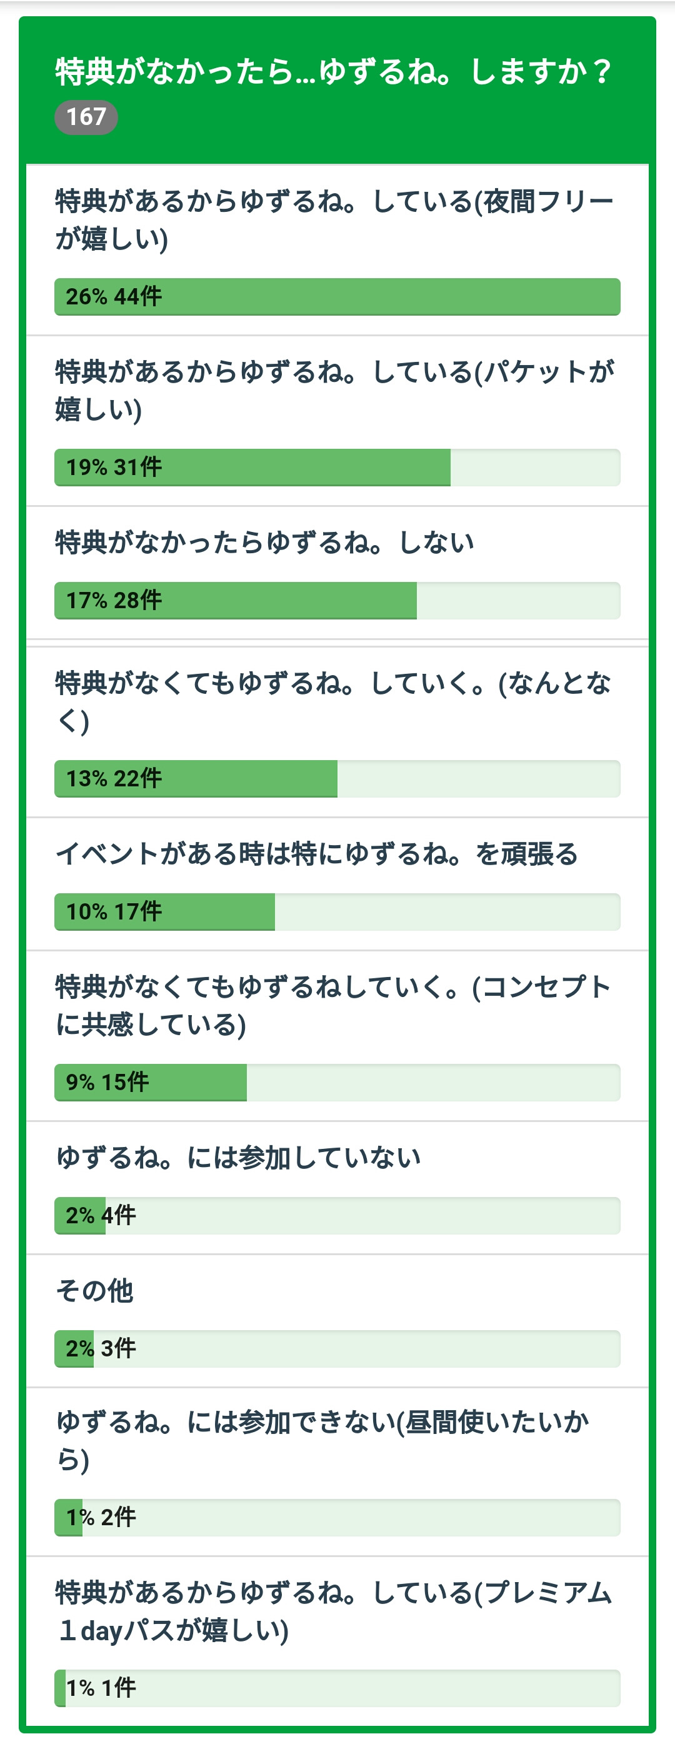
Task: Choose the 特典がなかったらゆずるね。しない option
Action: pos(265,543)
